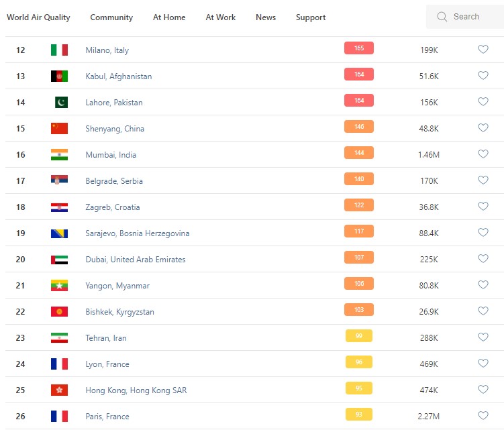The width and height of the screenshot is (504, 430).
Task: Favorite Milano, Italy with heart icon
Action: 483,50
